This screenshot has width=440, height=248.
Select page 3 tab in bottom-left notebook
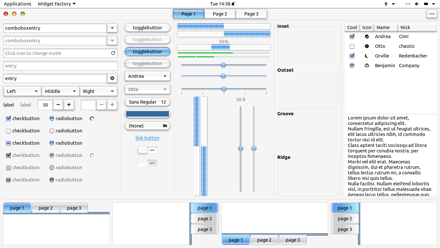74,208
